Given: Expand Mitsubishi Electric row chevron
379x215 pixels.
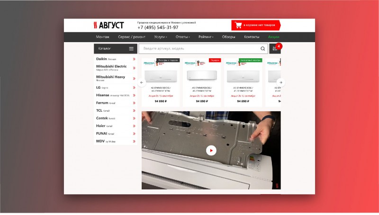Looking at the screenshot, I should (134, 68).
